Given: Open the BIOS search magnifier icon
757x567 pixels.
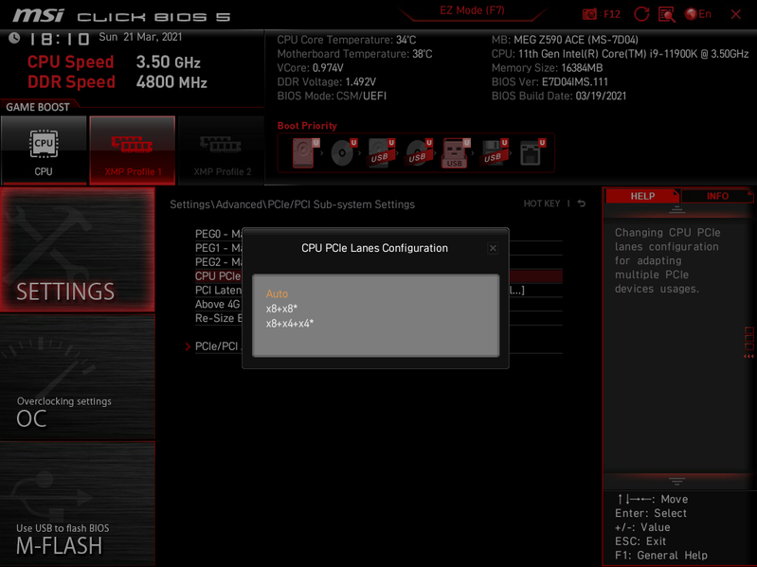Looking at the screenshot, I should coord(667,14).
